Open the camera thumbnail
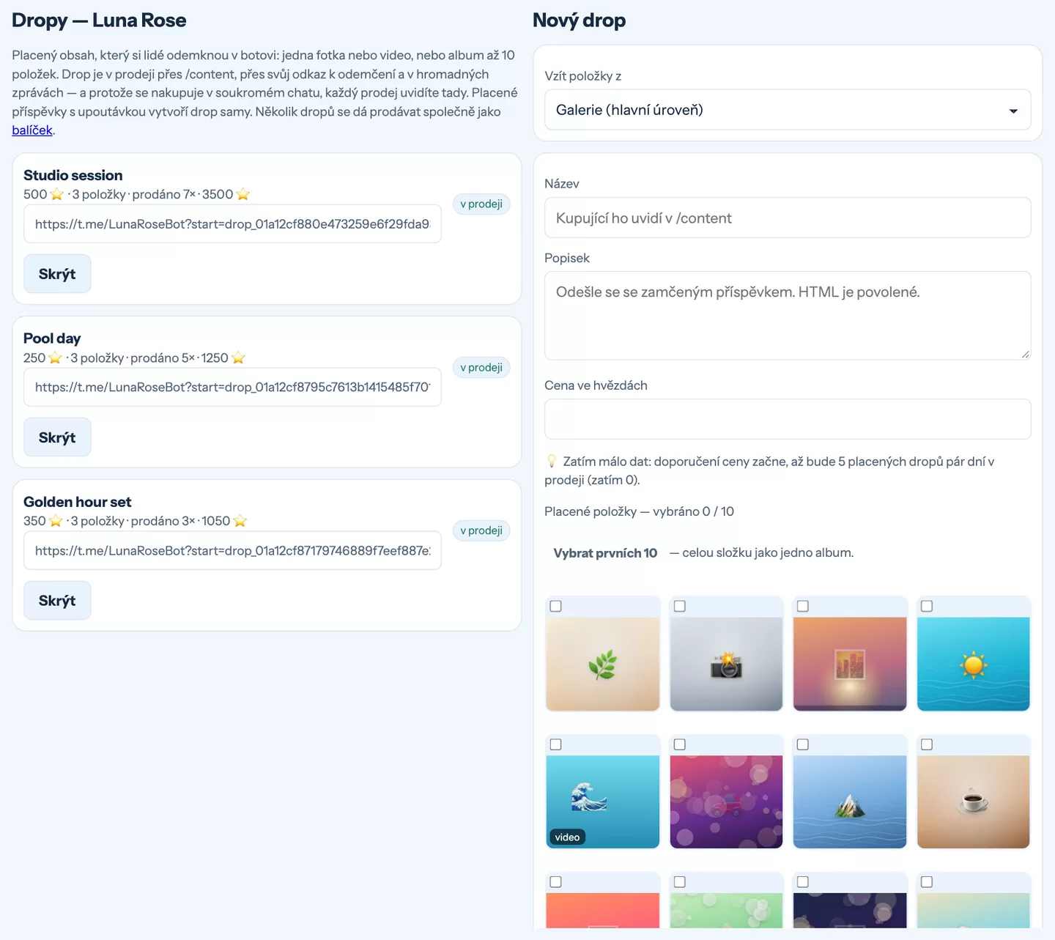Image resolution: width=1055 pixels, height=940 pixels. [726, 664]
